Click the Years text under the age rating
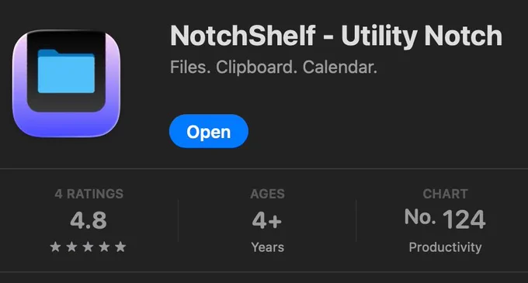This screenshot has width=528, height=283. coord(267,247)
